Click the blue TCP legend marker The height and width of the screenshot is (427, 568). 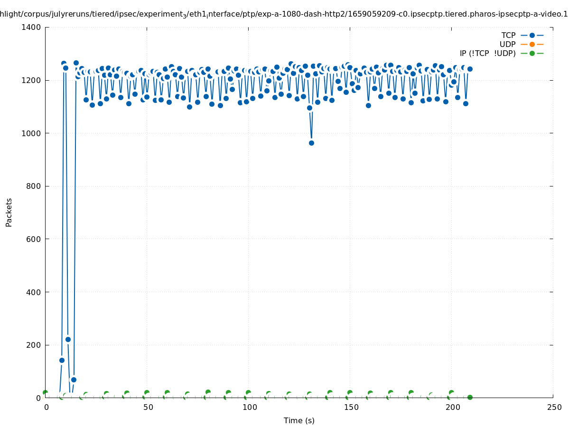532,35
